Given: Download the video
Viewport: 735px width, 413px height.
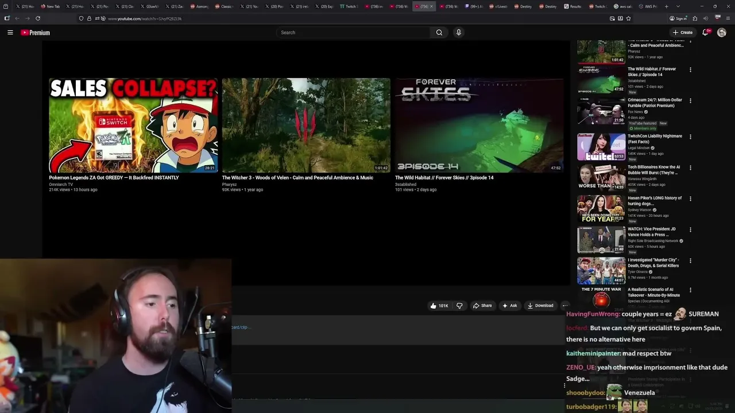Looking at the screenshot, I should pyautogui.click(x=540, y=306).
